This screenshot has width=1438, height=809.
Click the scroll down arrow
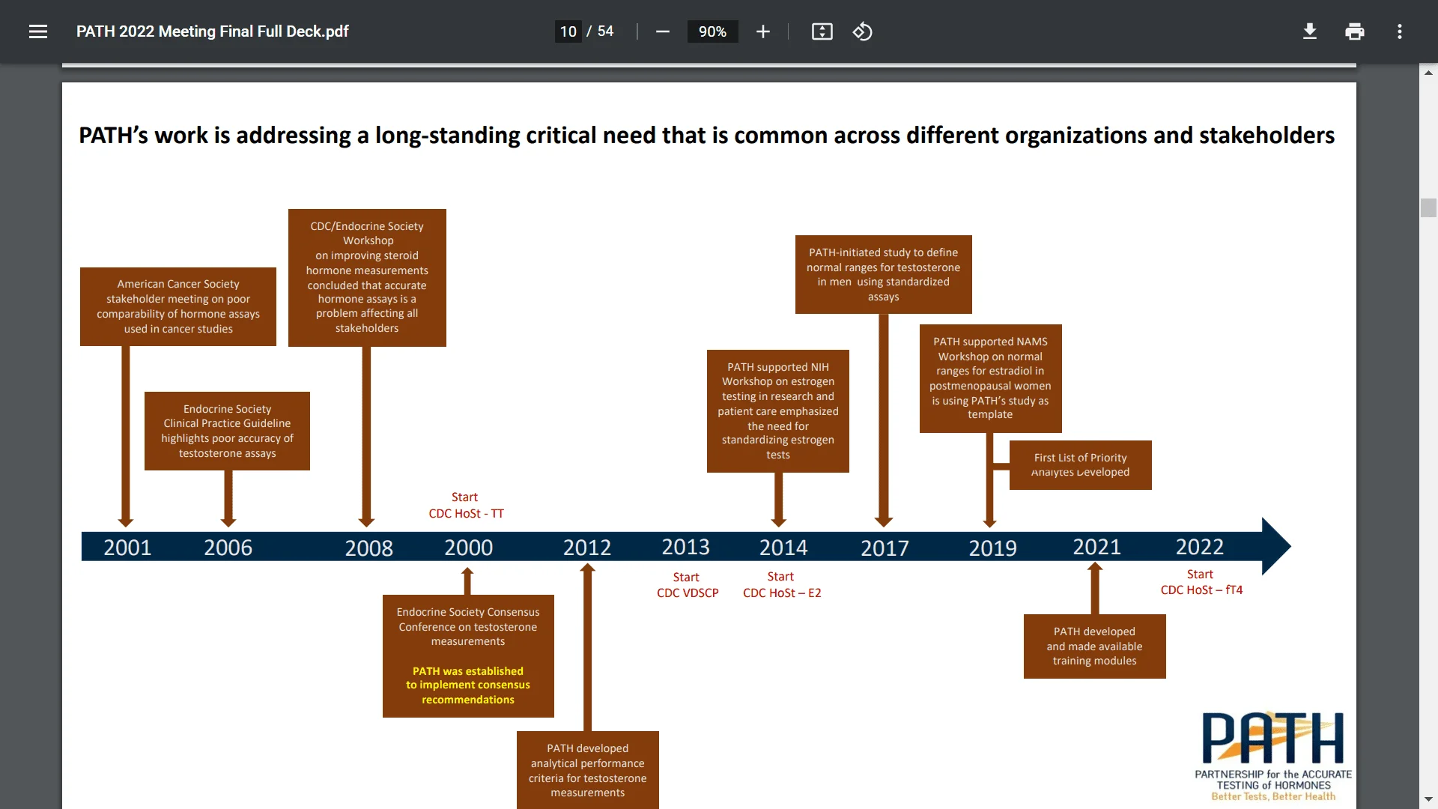pos(1428,799)
